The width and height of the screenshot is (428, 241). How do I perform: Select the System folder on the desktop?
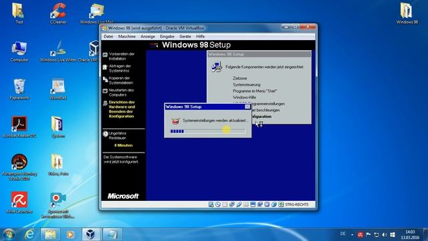pos(58,127)
